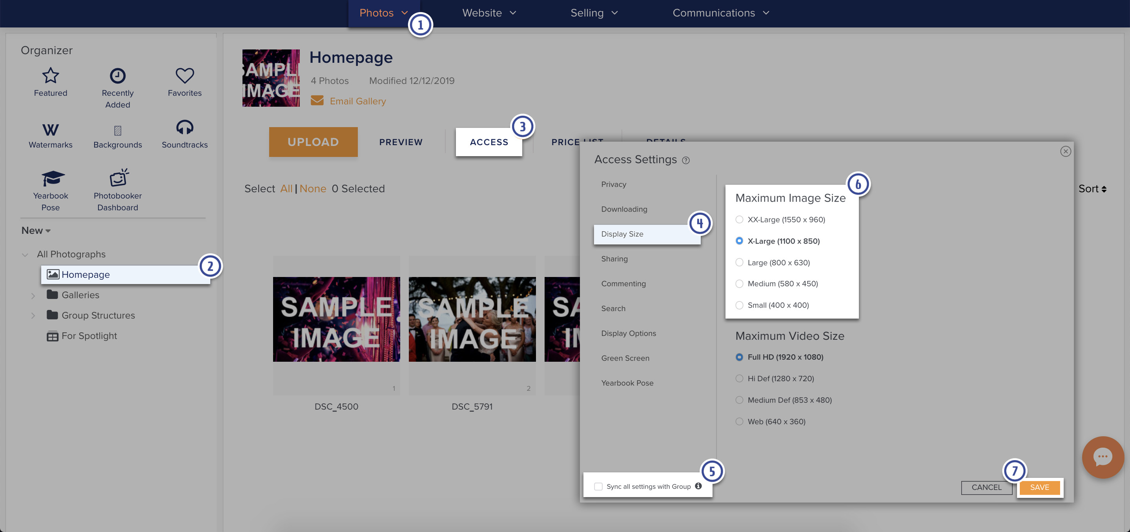Open the orange chat bubble icon
This screenshot has width=1130, height=532.
click(1103, 457)
